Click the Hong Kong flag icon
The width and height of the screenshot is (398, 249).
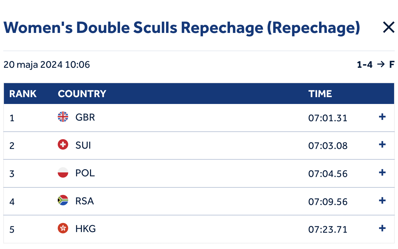63,228
